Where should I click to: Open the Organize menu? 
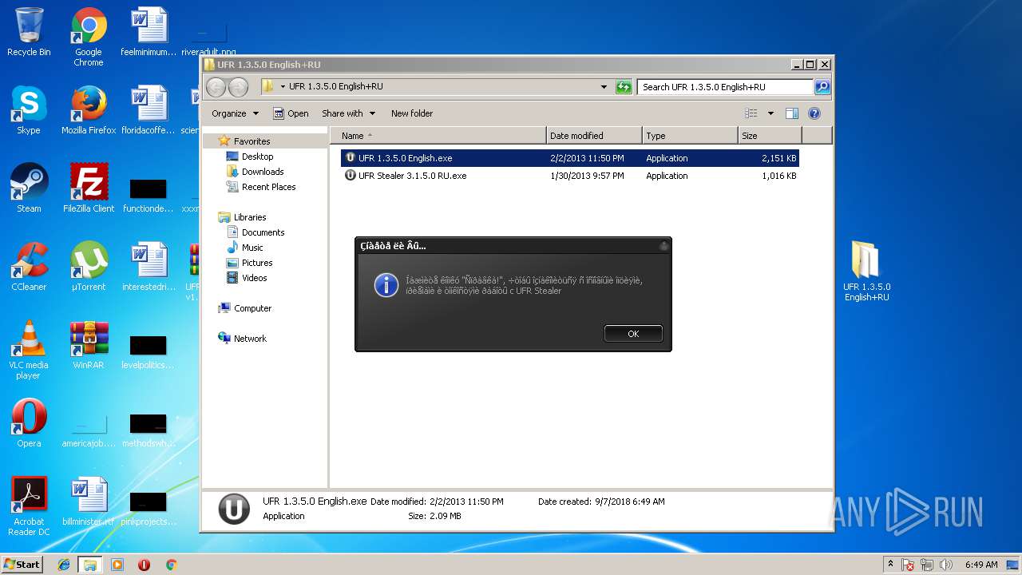[x=235, y=113]
